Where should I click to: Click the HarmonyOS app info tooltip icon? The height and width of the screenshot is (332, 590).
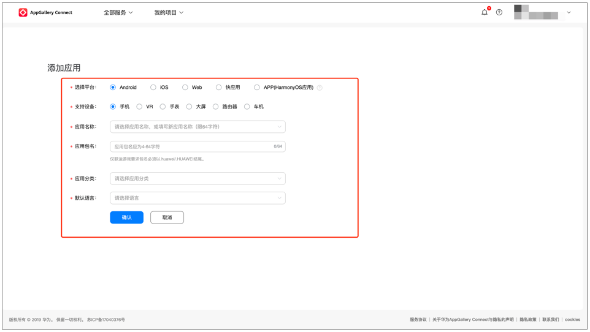pos(320,88)
